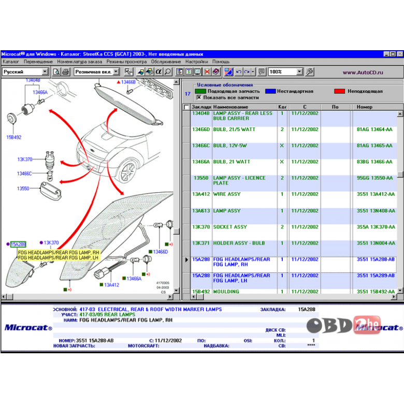Click down arrow of diagram vertical scrollbar

tap(176, 291)
